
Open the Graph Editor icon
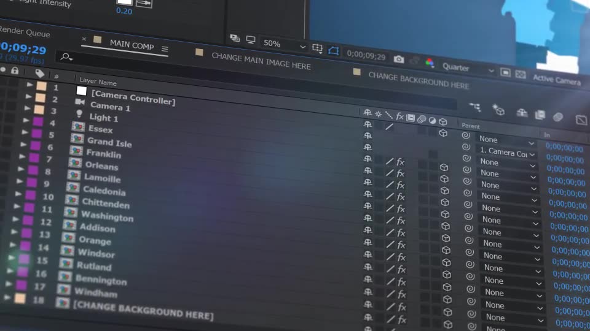tap(581, 120)
